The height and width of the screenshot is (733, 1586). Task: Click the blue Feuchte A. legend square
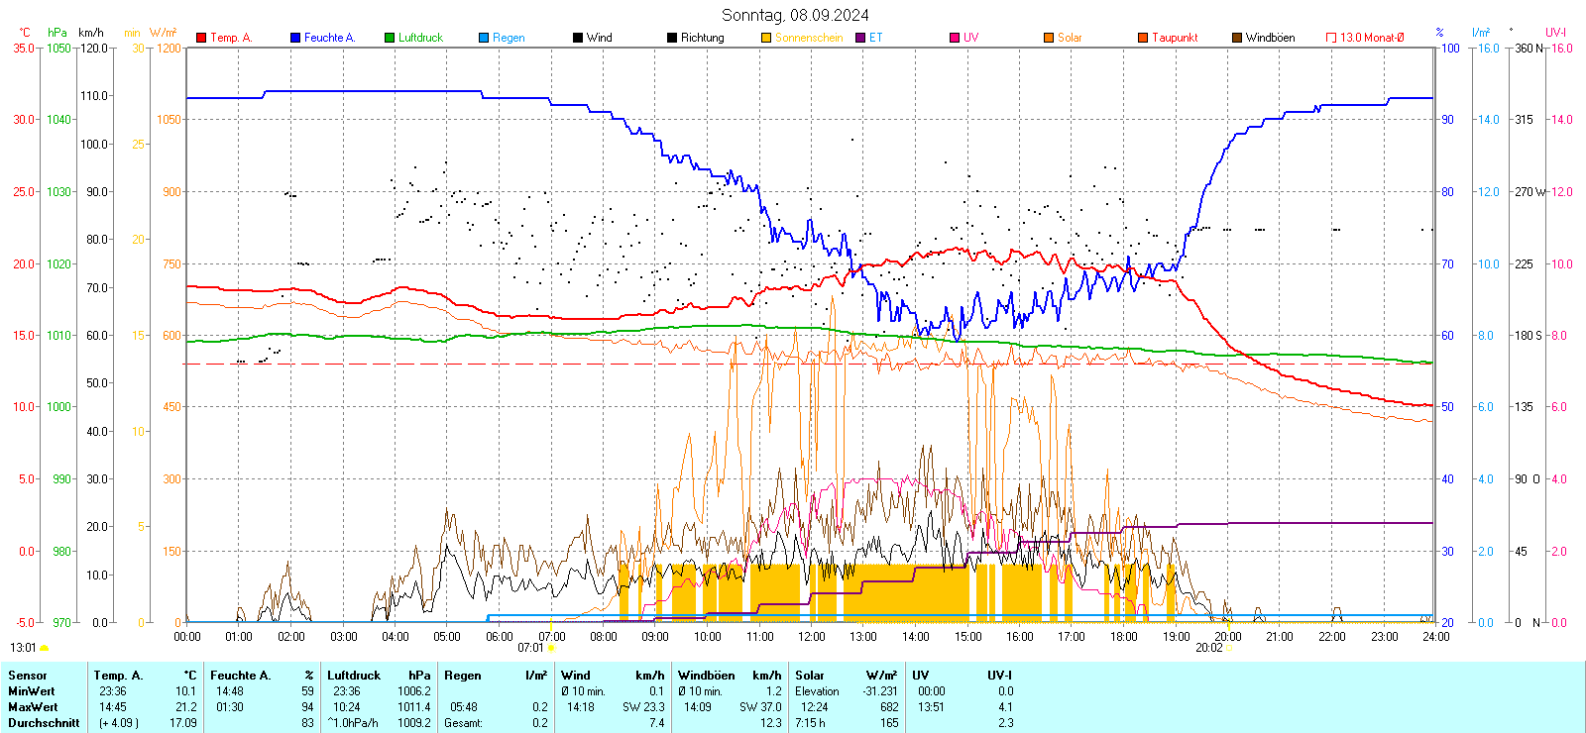point(295,38)
